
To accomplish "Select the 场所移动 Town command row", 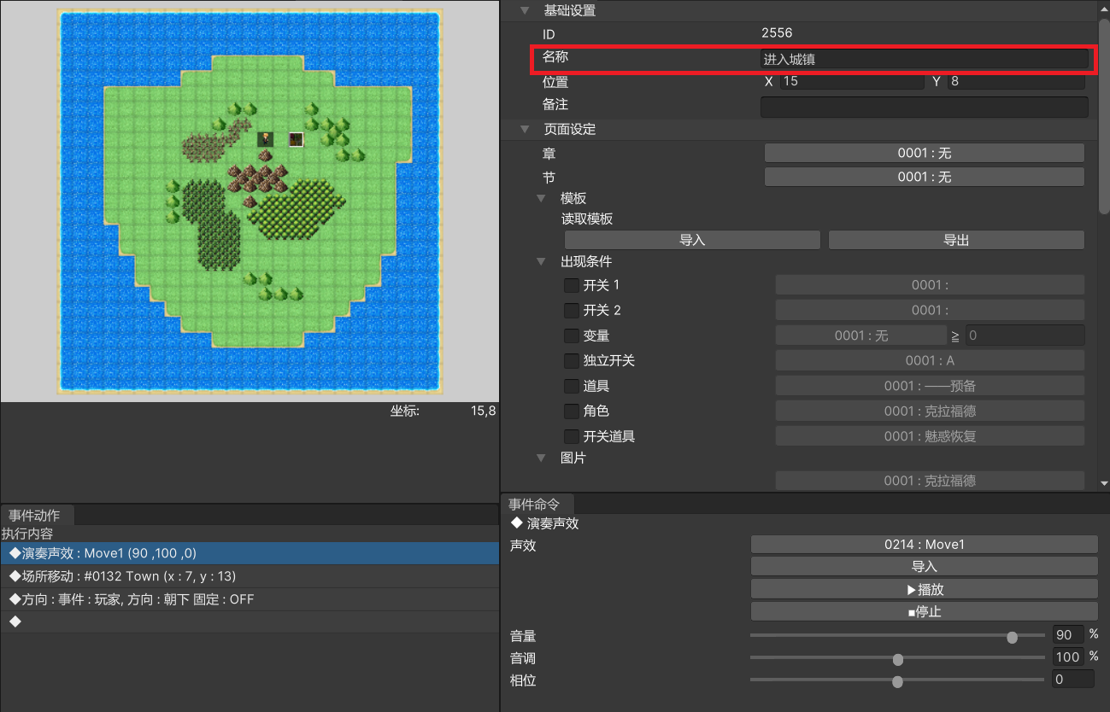I will coord(248,577).
